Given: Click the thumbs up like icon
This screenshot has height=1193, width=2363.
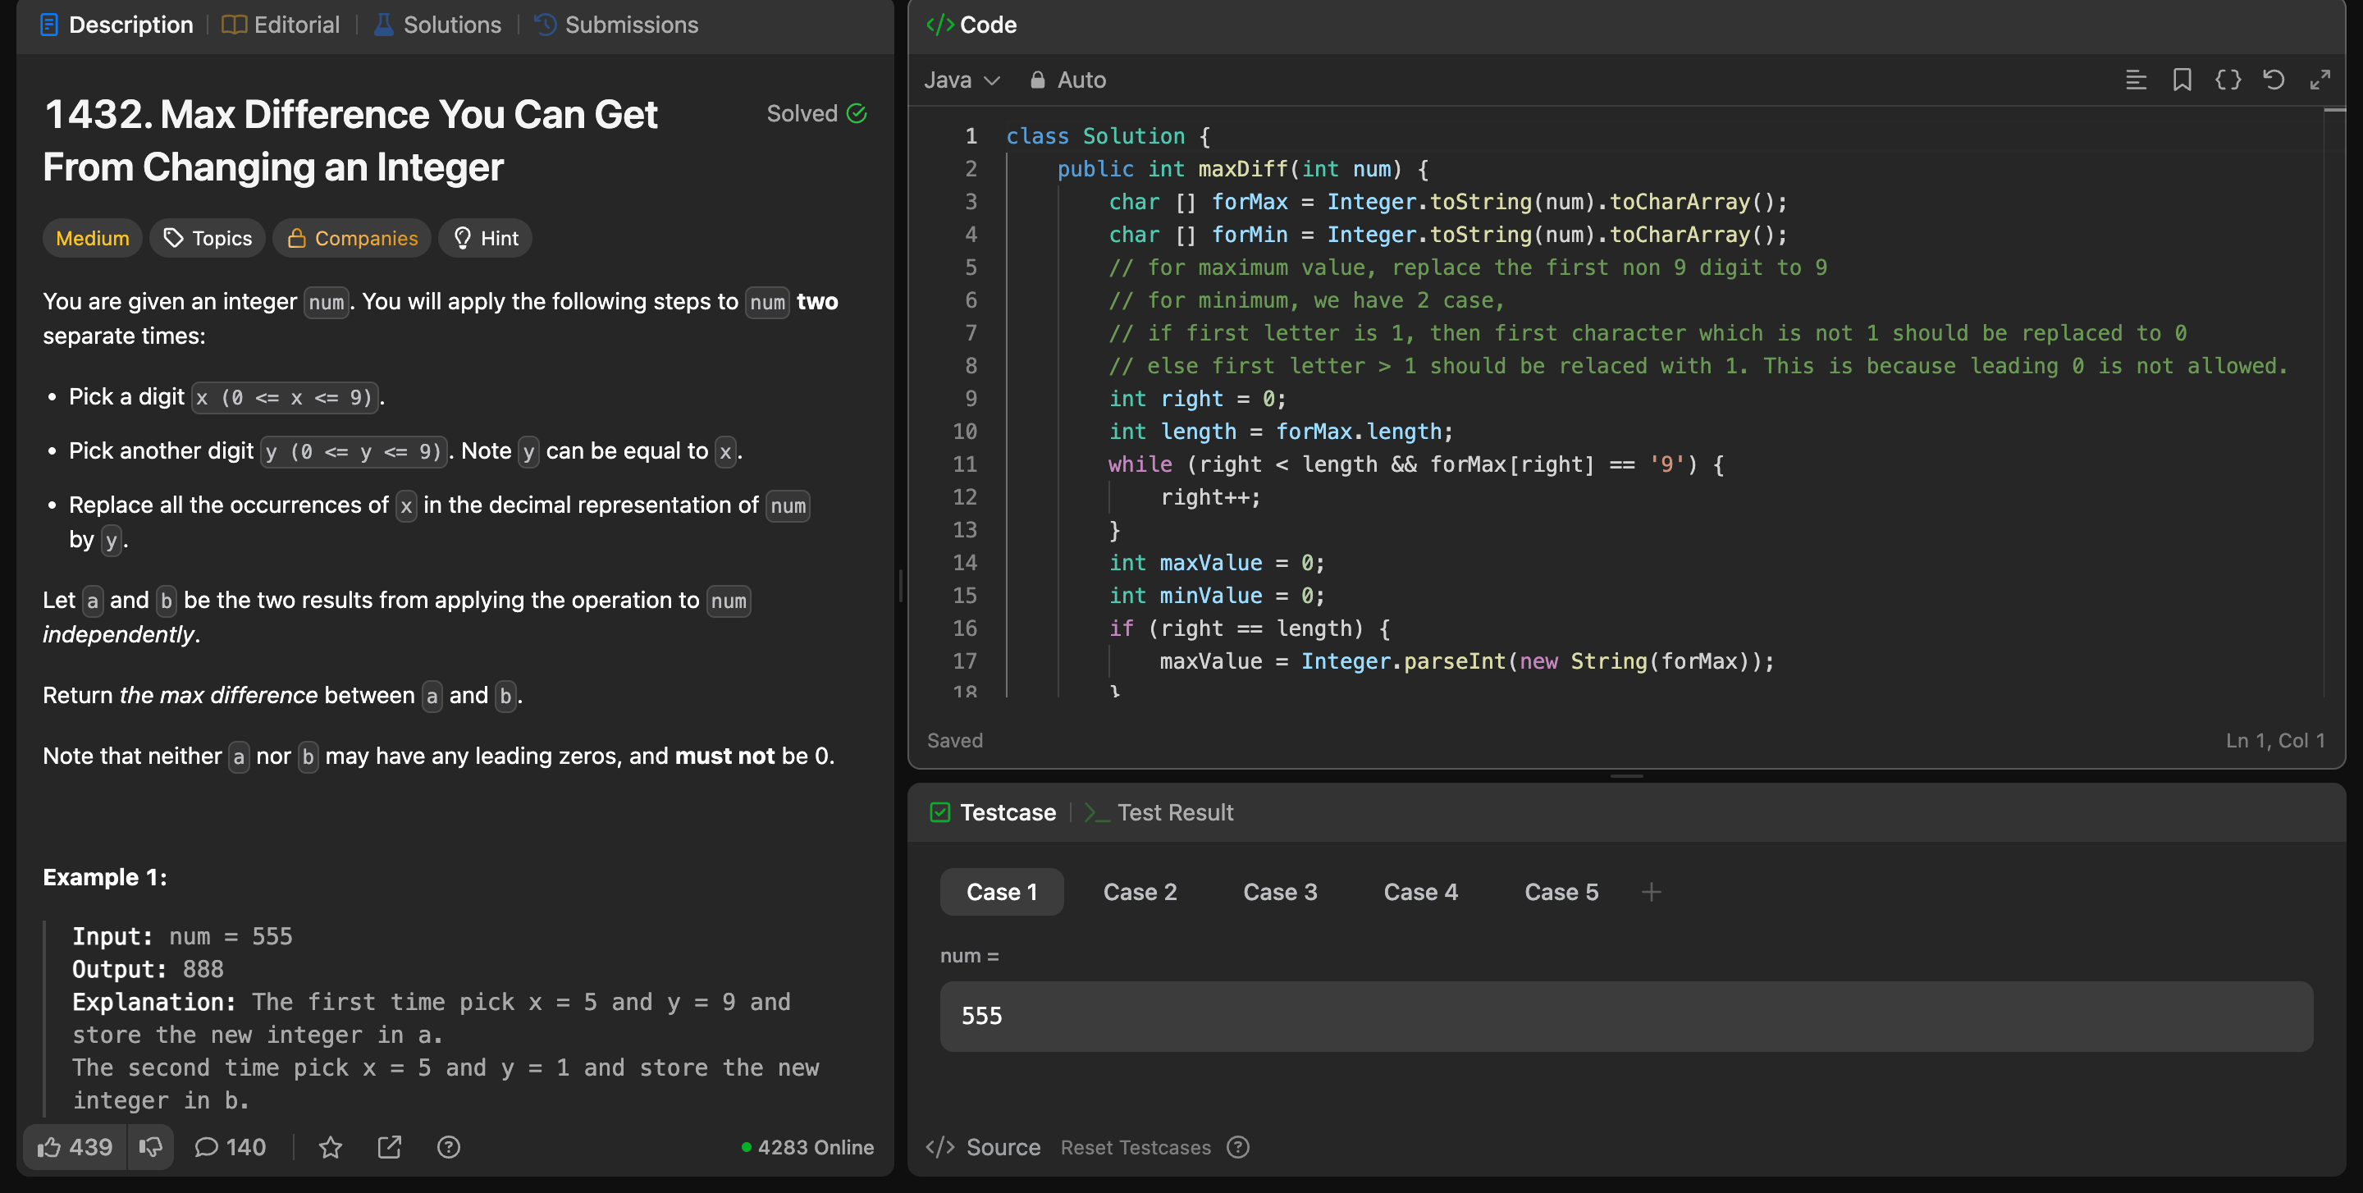Looking at the screenshot, I should coord(49,1147).
